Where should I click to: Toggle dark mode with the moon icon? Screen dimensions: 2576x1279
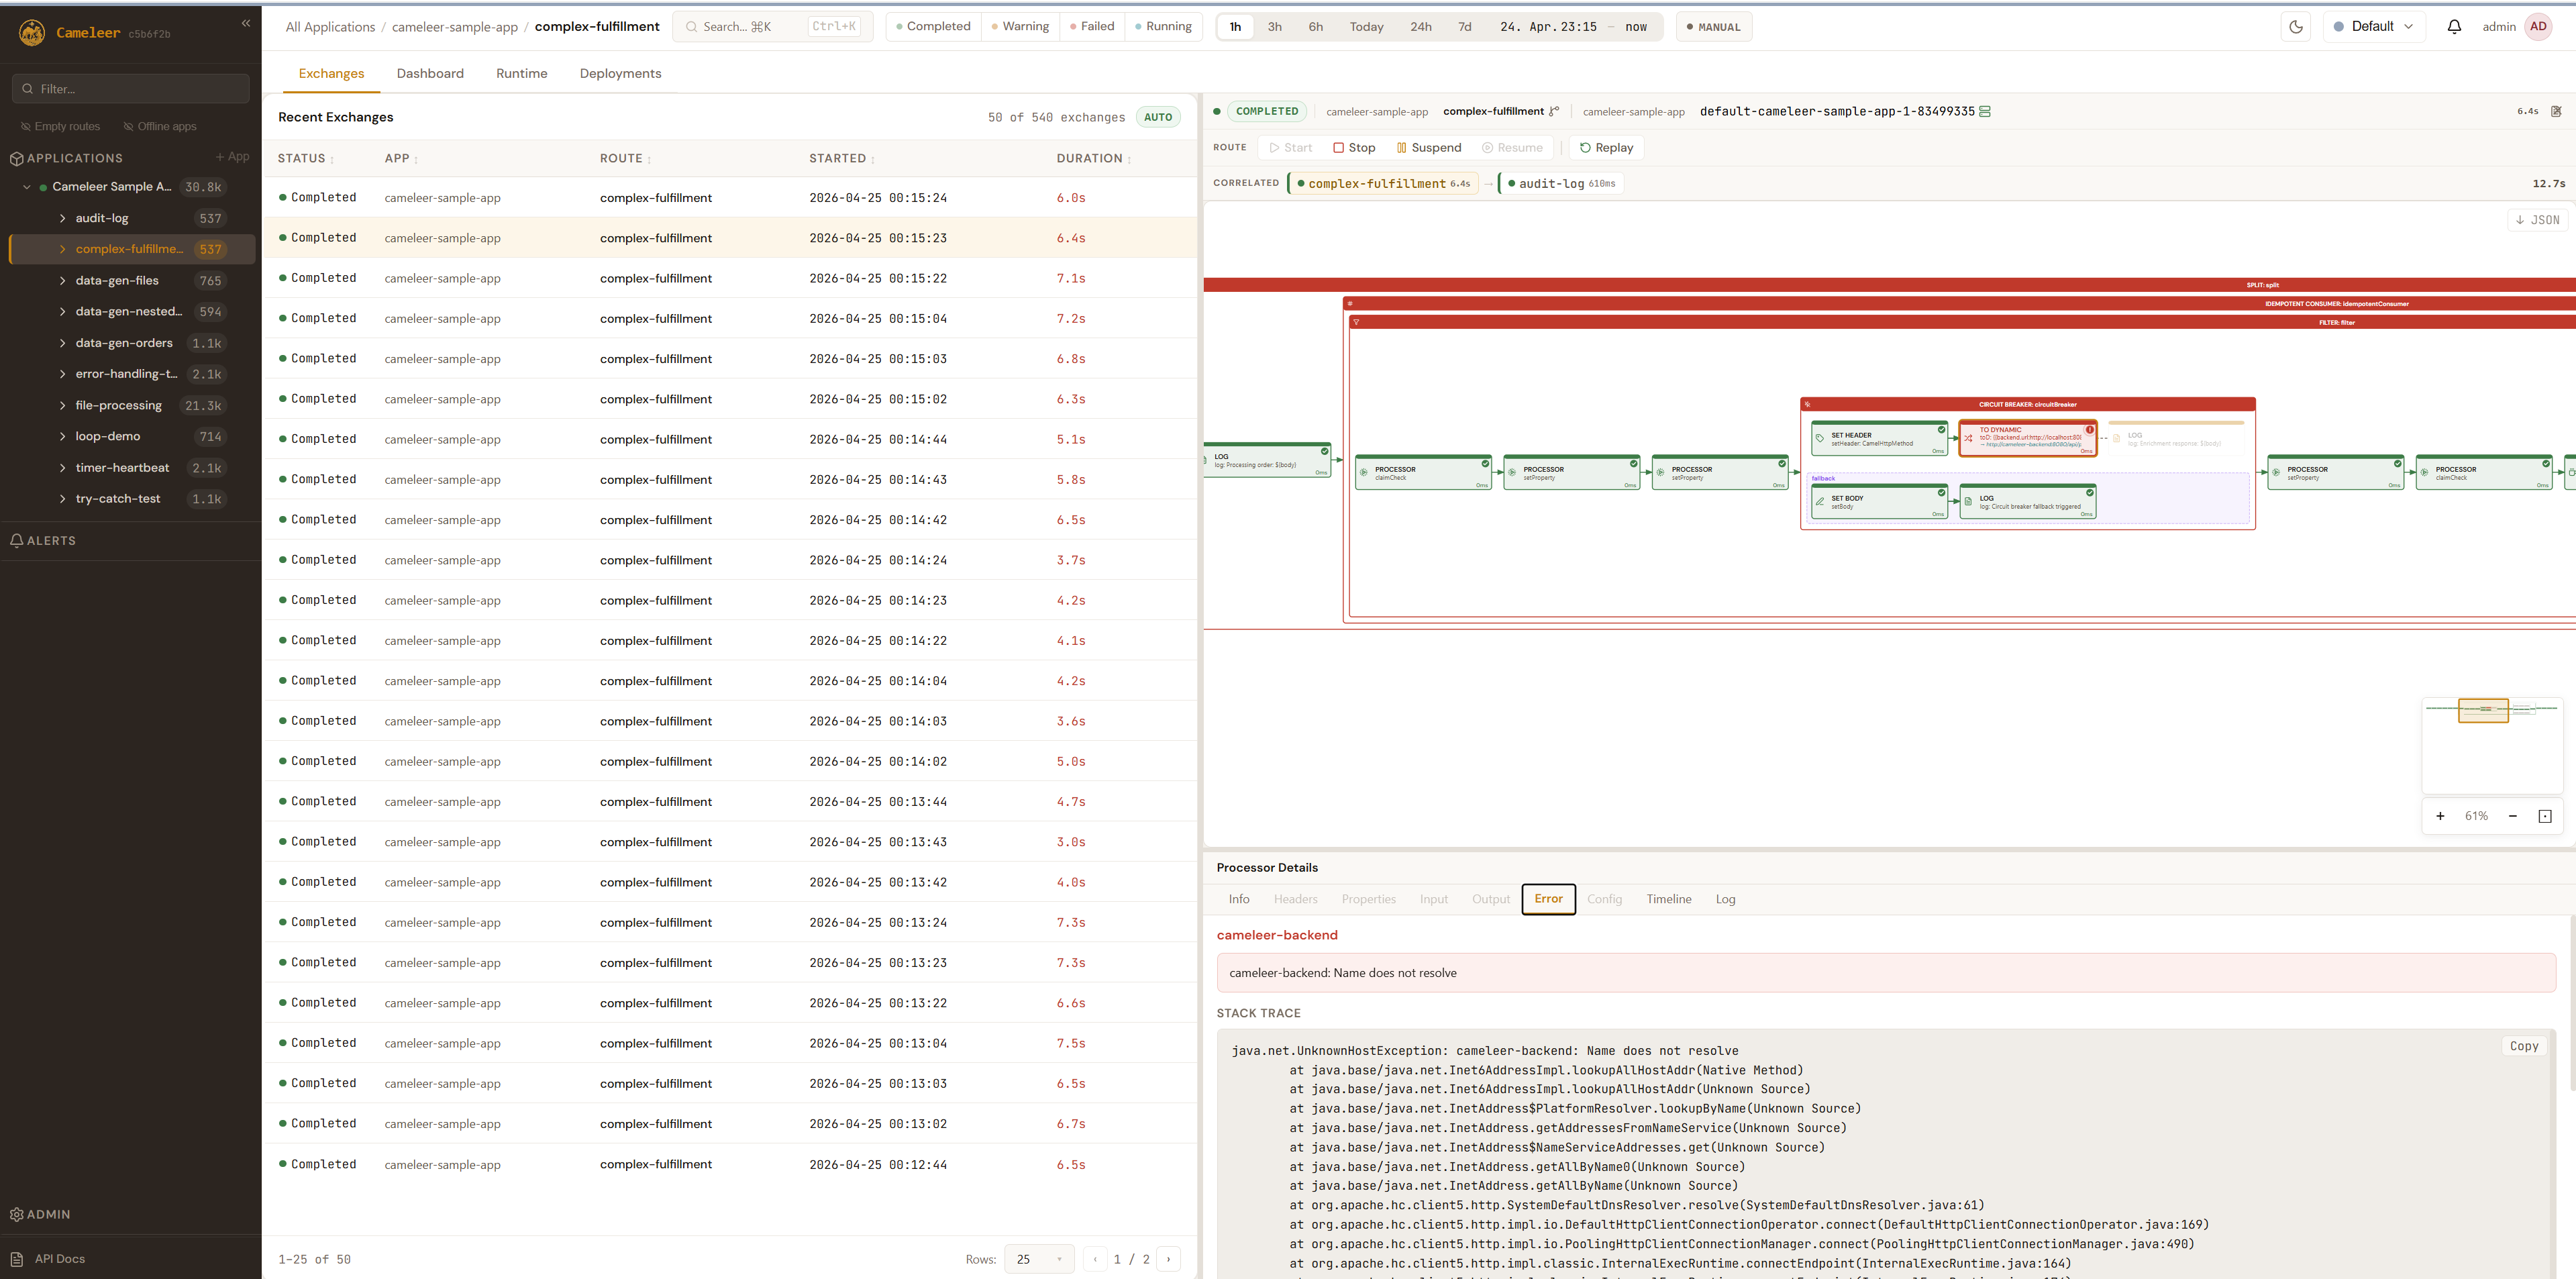(2295, 26)
